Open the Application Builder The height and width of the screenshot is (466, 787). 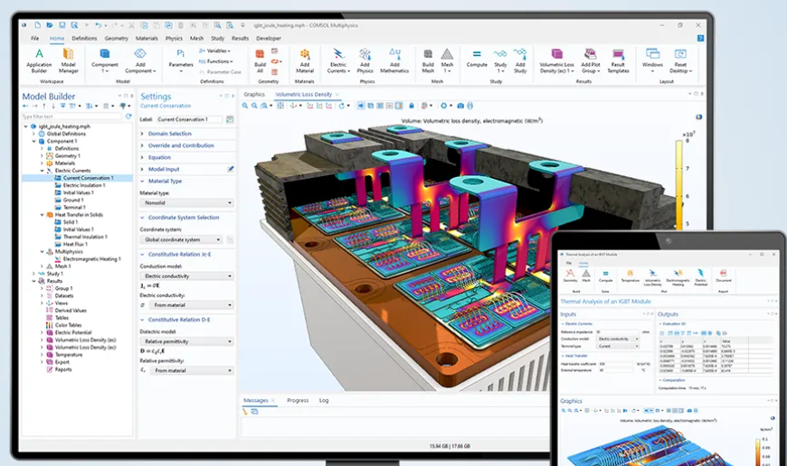(39, 59)
